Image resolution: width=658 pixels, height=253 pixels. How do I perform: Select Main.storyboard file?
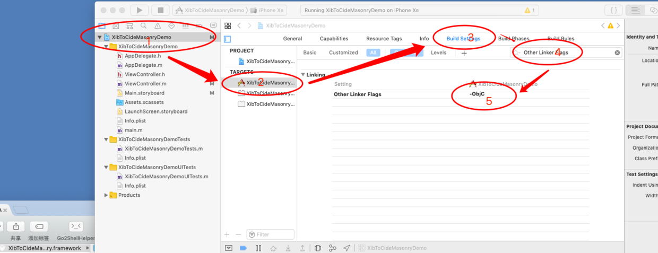coord(144,93)
